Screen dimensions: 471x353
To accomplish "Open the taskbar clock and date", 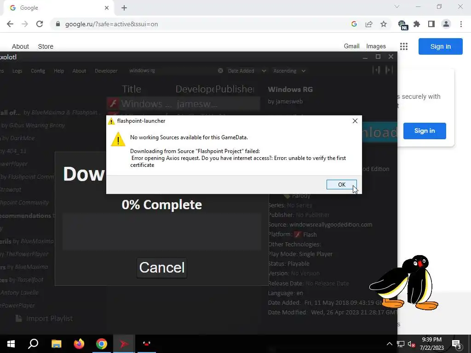I will pyautogui.click(x=431, y=344).
